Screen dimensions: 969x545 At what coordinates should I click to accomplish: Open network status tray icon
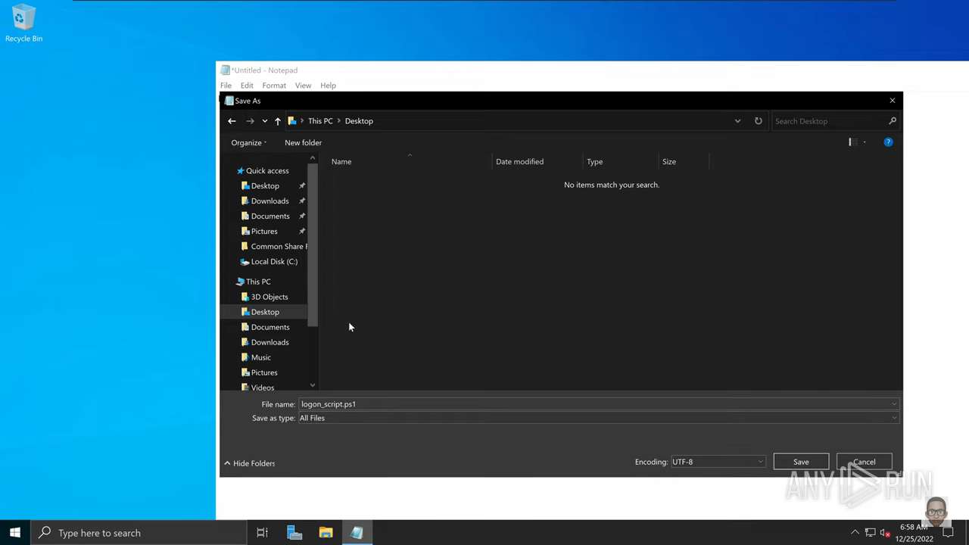pyautogui.click(x=870, y=533)
